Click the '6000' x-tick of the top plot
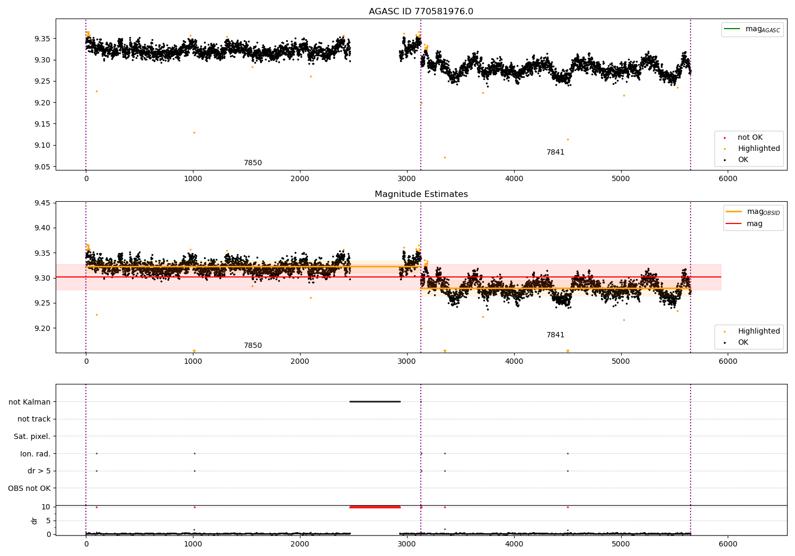Screen dimensions: 795x556 pos(728,179)
